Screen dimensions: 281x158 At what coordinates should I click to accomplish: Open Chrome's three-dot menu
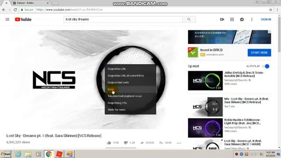coord(277,10)
